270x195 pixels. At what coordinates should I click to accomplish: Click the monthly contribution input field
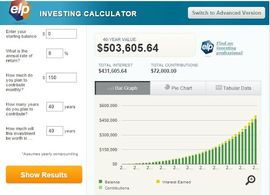[61, 77]
